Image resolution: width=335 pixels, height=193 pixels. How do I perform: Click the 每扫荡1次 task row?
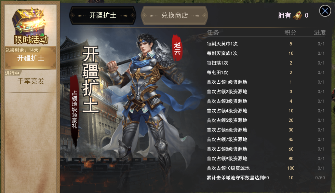click(266, 63)
